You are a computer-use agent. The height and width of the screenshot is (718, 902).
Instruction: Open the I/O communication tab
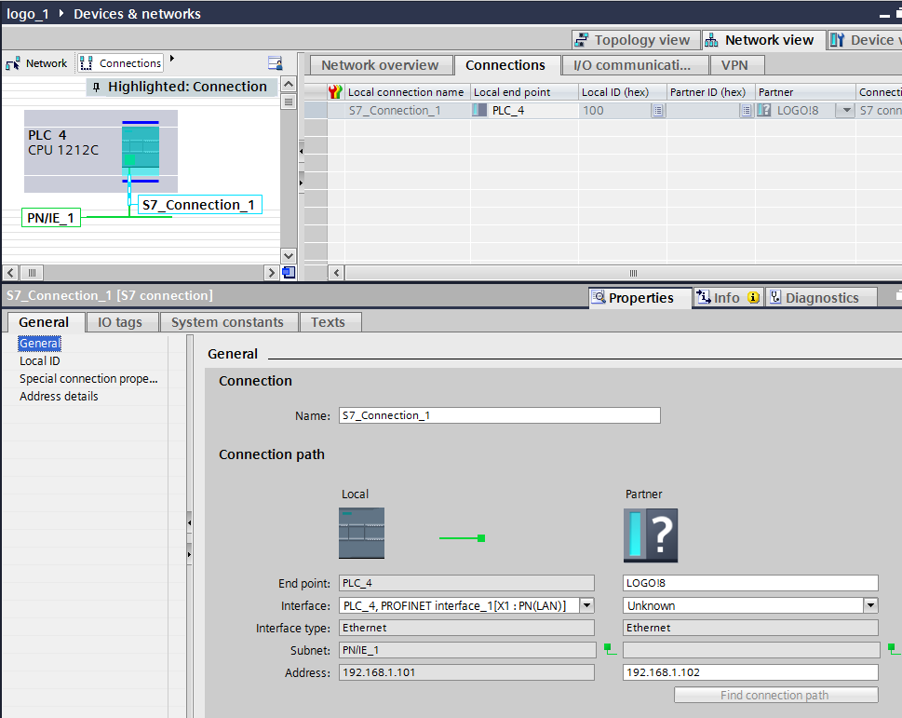pos(633,65)
